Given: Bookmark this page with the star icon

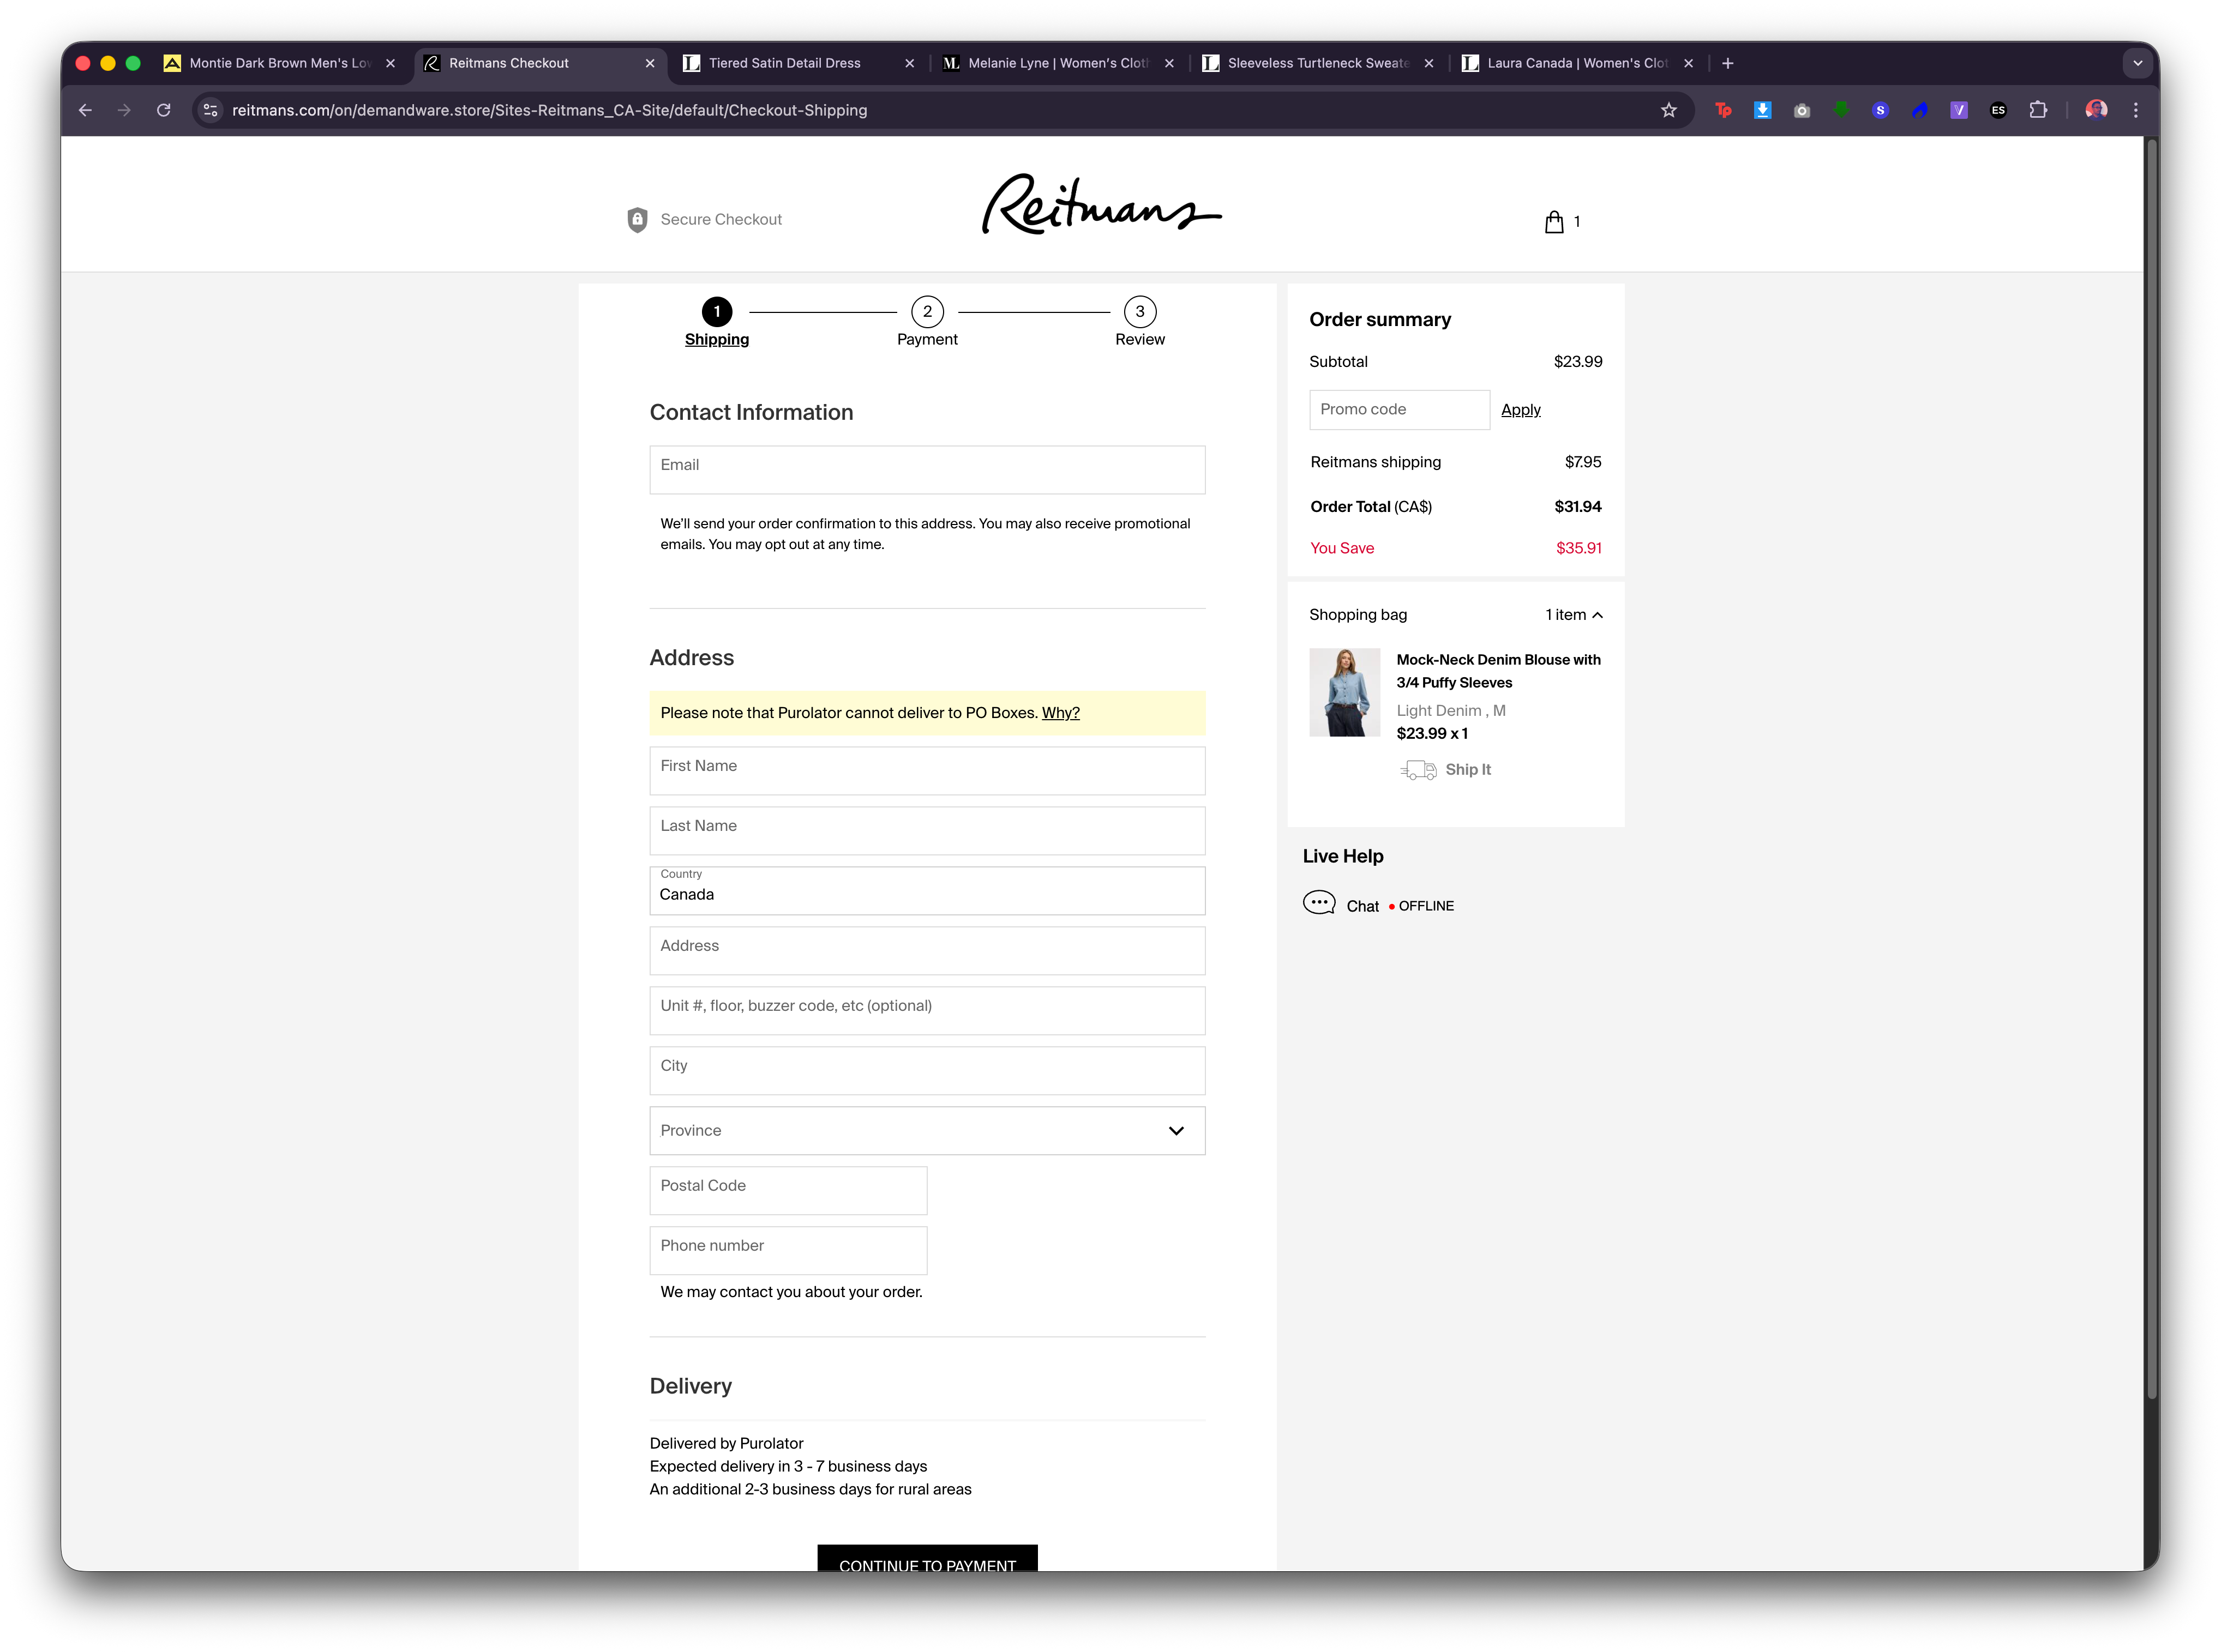Looking at the screenshot, I should [x=1669, y=111].
